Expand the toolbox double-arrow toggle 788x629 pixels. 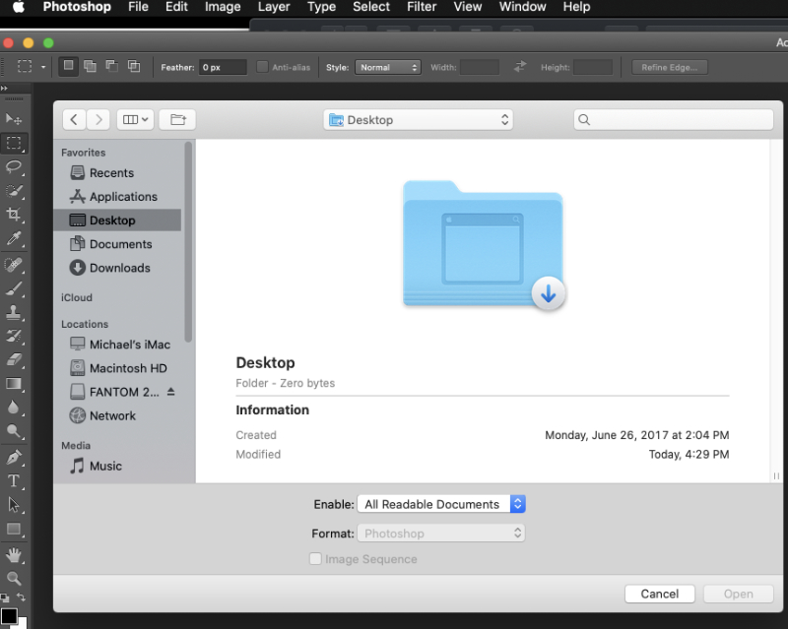pyautogui.click(x=5, y=88)
